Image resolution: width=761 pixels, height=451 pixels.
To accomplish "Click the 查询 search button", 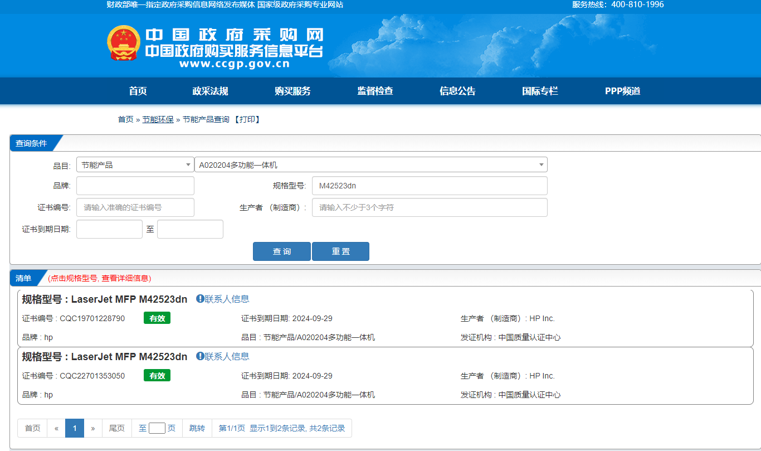I will (282, 251).
